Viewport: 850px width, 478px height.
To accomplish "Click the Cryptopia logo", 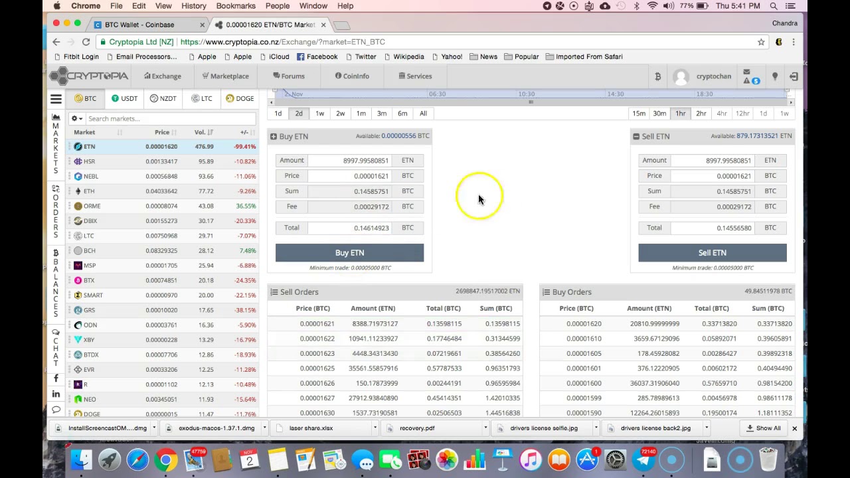I will (x=88, y=76).
